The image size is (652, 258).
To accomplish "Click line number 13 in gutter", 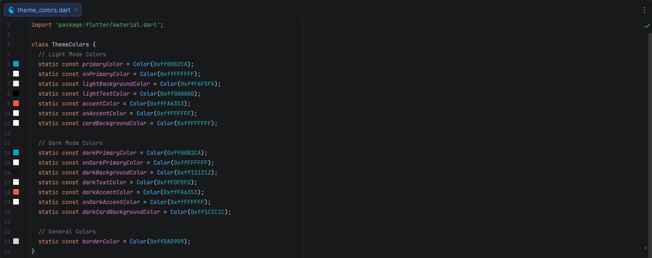I will coord(8,143).
